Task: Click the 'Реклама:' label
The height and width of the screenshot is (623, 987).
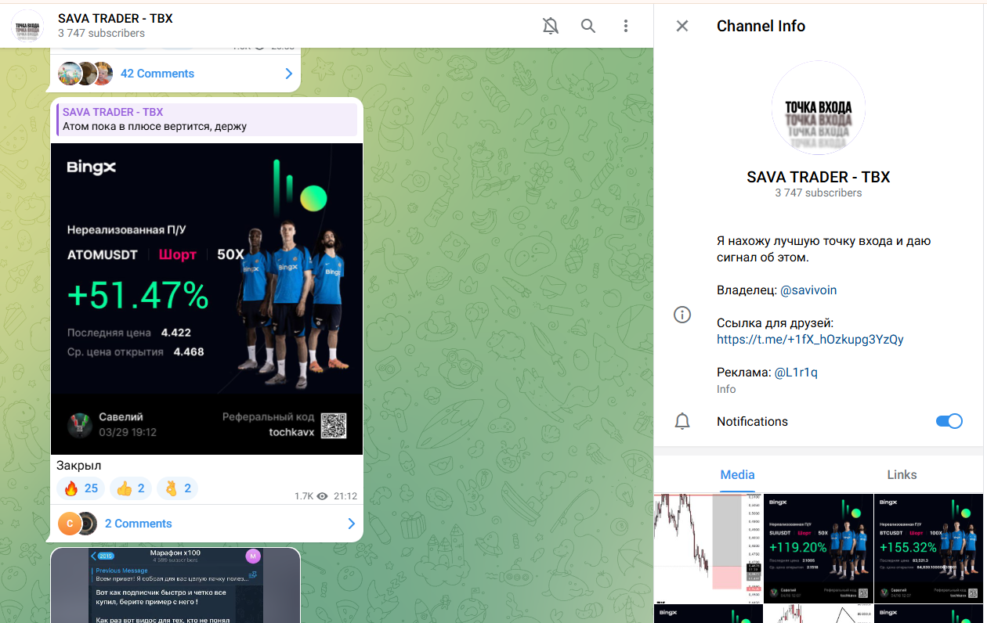Action: pyautogui.click(x=744, y=372)
